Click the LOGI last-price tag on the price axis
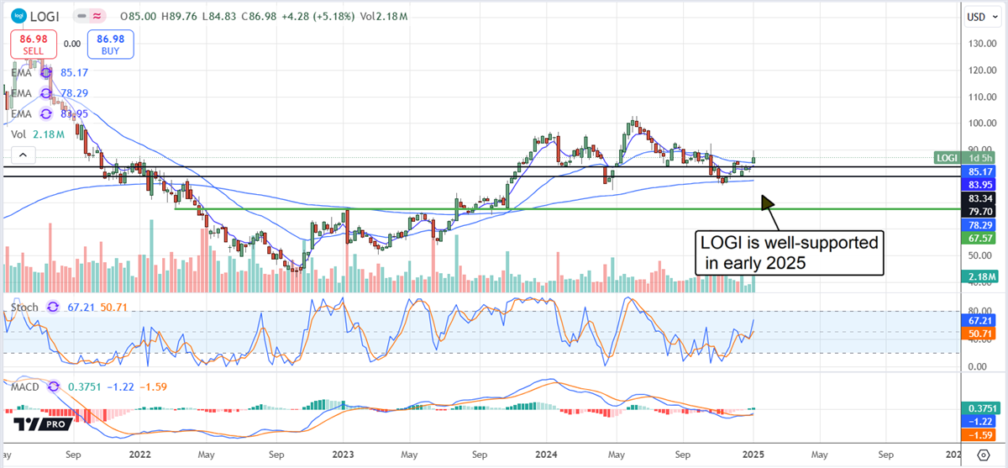 pyautogui.click(x=948, y=158)
